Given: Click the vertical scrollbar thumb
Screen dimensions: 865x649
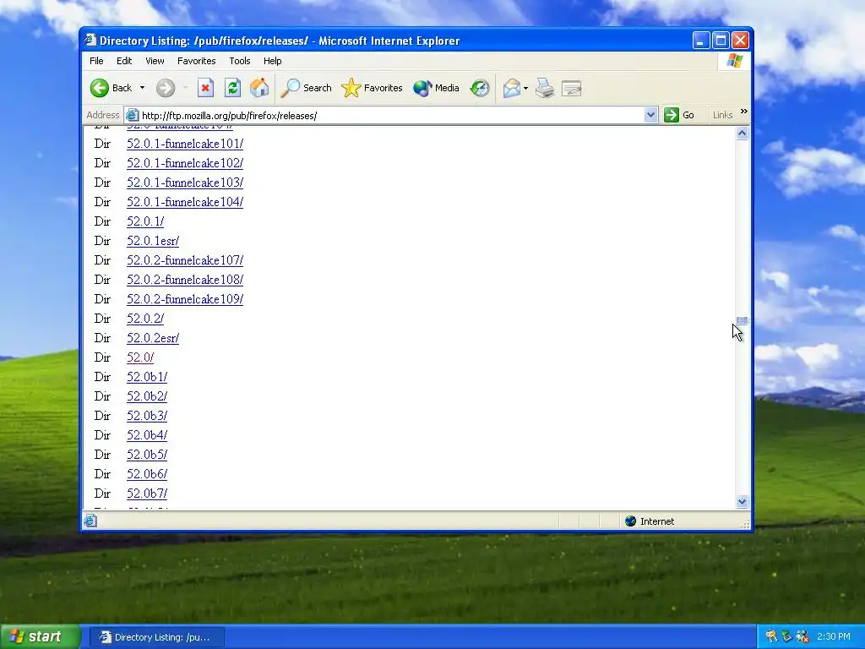Looking at the screenshot, I should pos(742,320).
